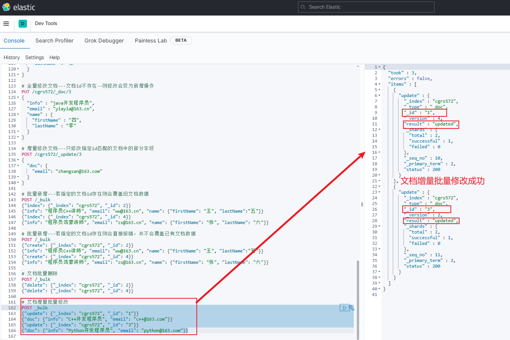Viewport: 510px width, 340px height.
Task: Click the "_seq_no" : 10 response line
Action: (423, 158)
